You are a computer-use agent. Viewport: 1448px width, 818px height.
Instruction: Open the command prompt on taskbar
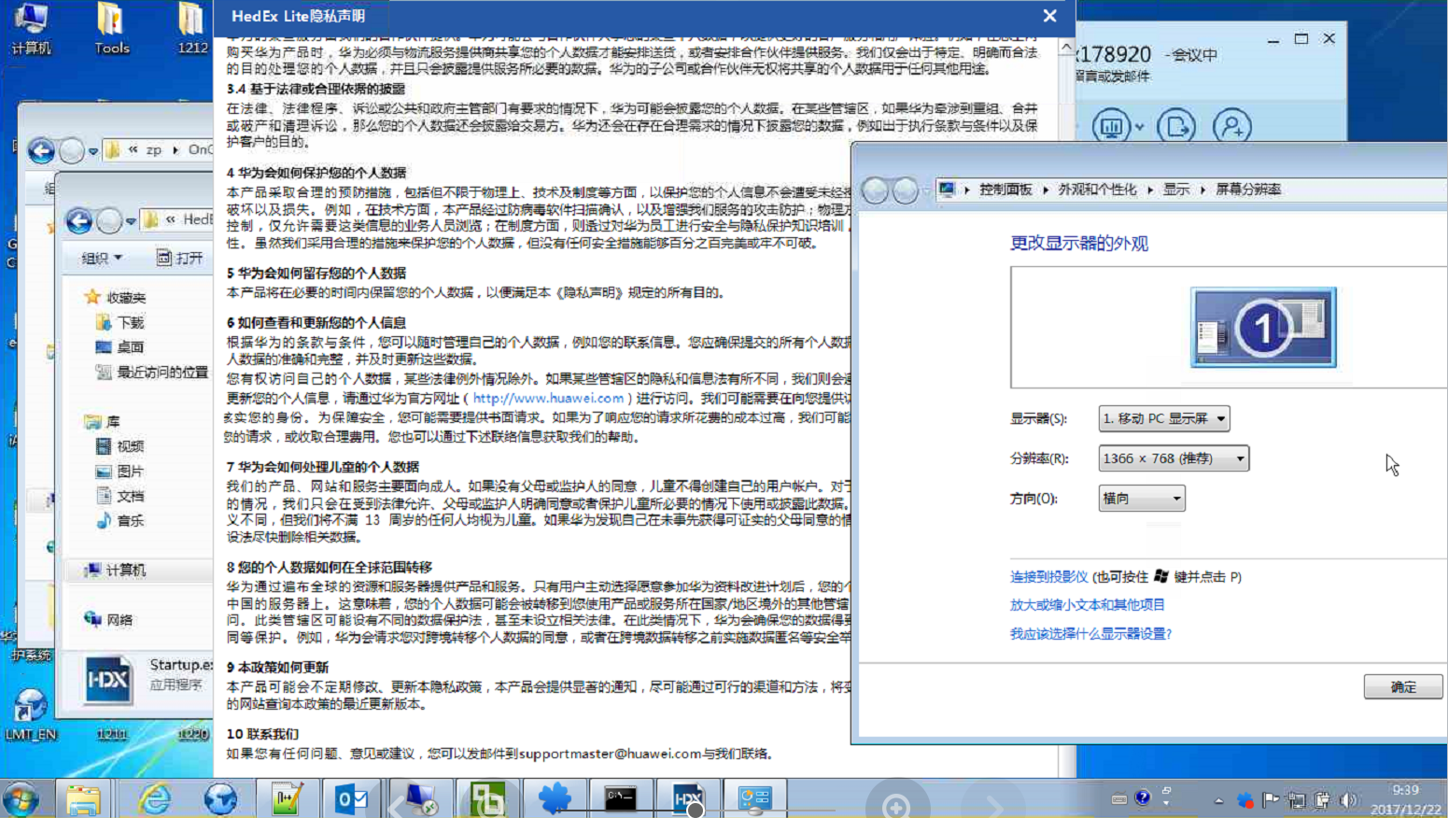pyautogui.click(x=620, y=799)
